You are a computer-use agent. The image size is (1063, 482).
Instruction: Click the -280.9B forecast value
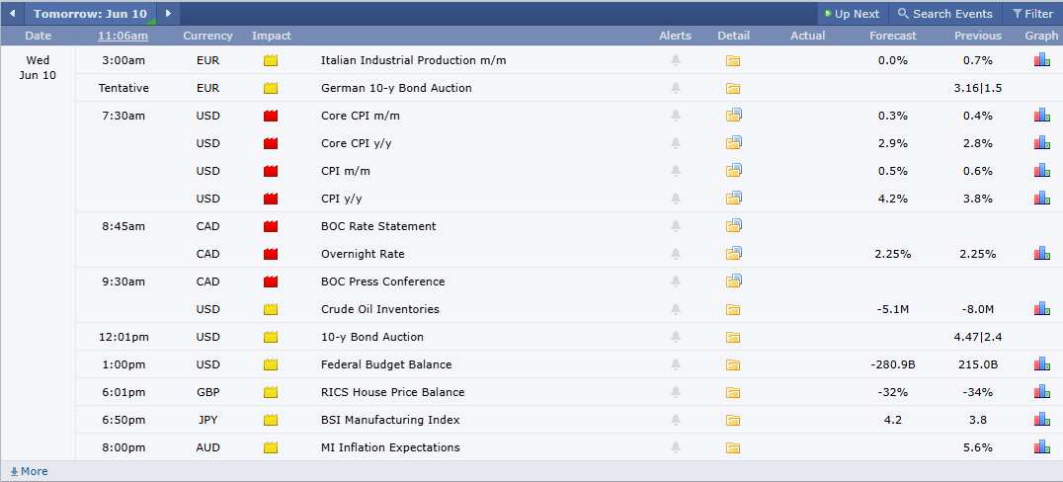click(893, 364)
